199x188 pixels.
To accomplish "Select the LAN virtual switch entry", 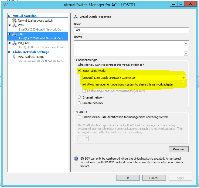I will coord(38,36).
